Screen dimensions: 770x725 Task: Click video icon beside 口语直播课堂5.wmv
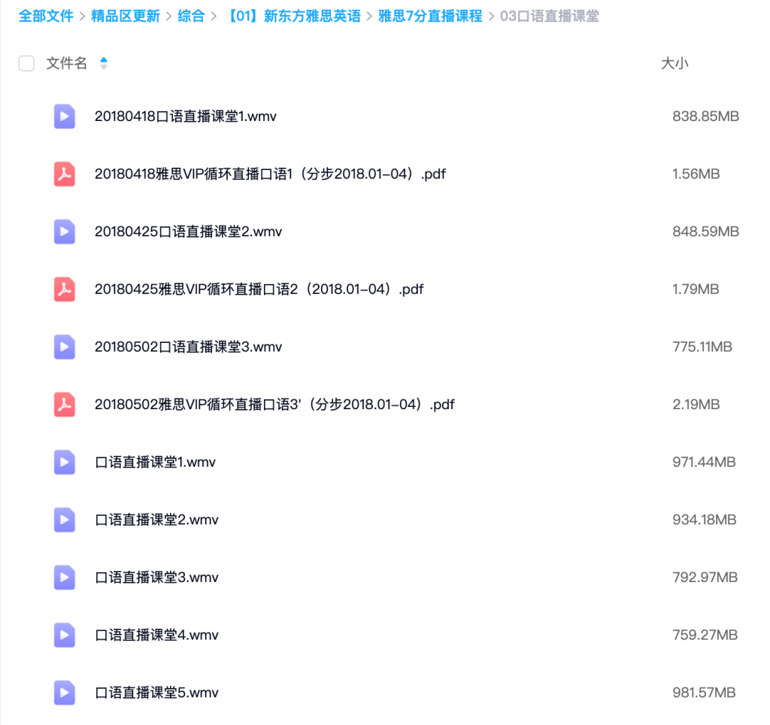tap(65, 693)
